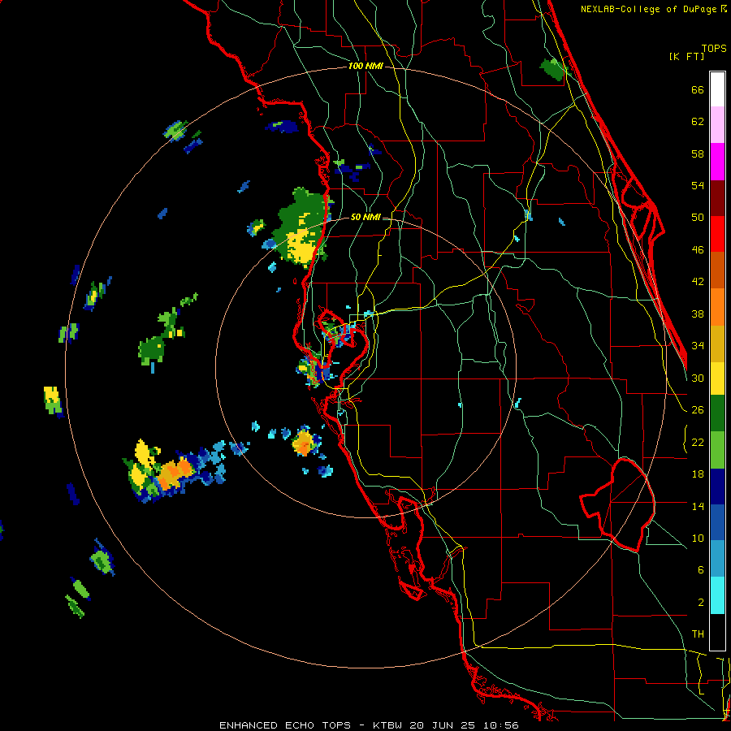Click the "14" legend value
Viewport: 731px width, 731px height.
point(698,506)
